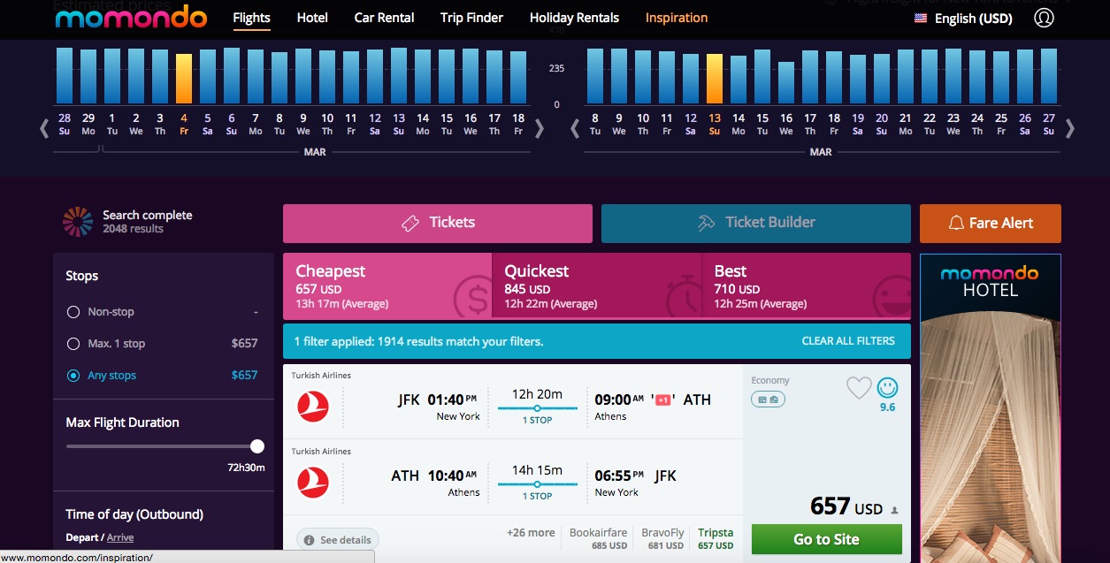The image size is (1110, 563).
Task: Click the search complete spinner icon
Action: (78, 222)
